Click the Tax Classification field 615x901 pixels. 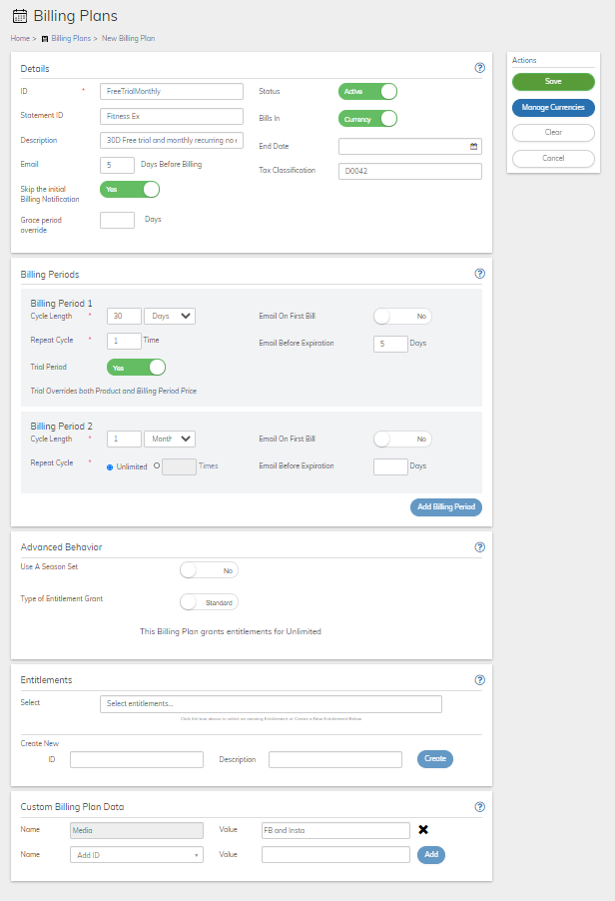[410, 171]
